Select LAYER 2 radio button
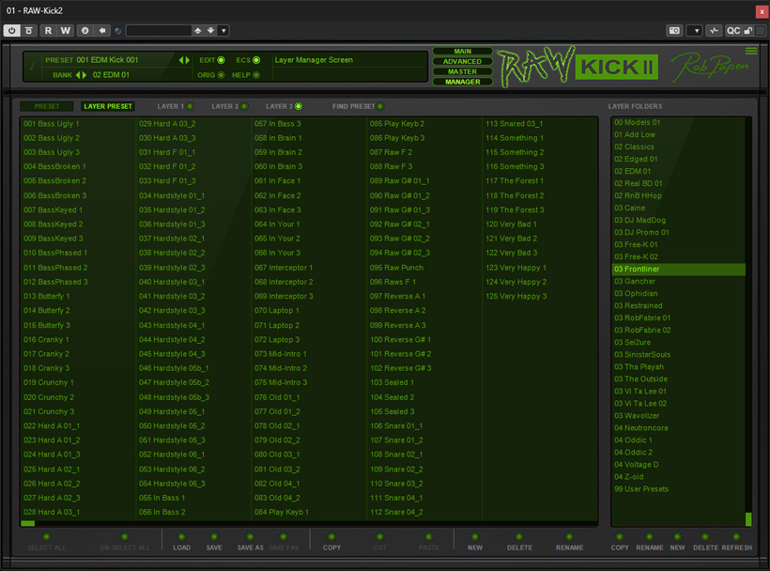Screen dimensions: 770x571 pos(244,106)
